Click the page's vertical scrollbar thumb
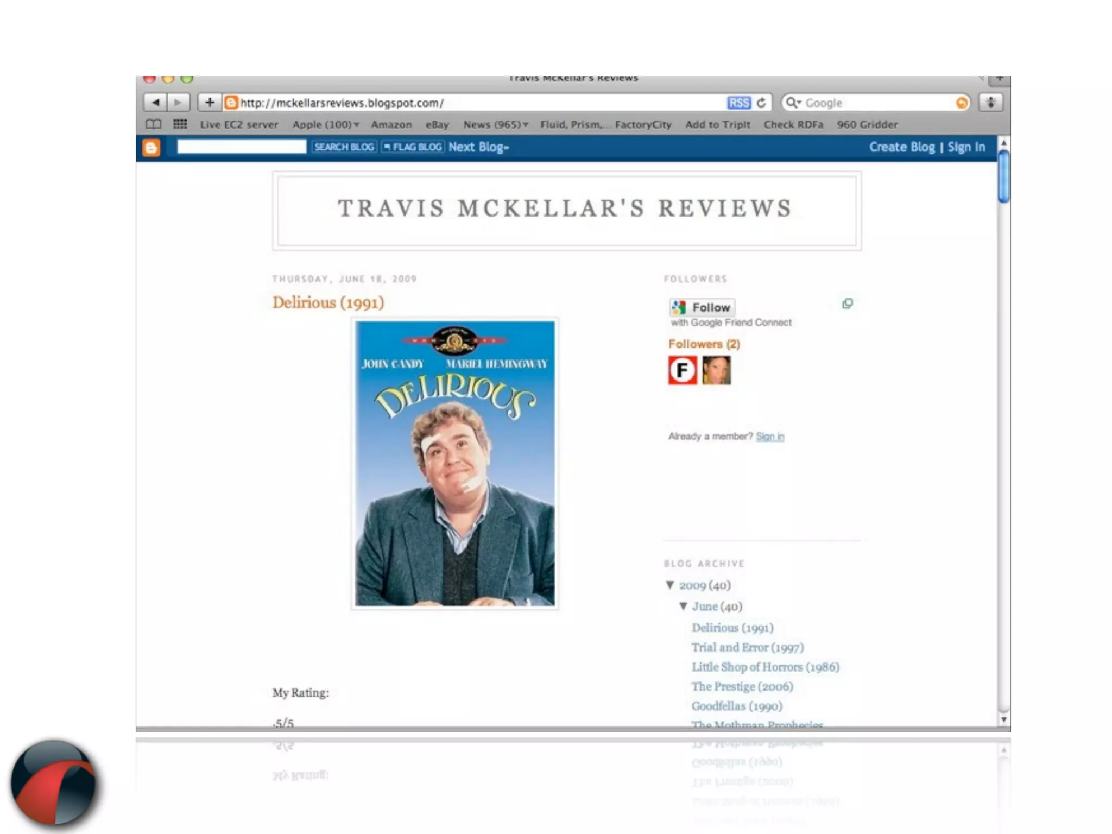 point(1003,176)
